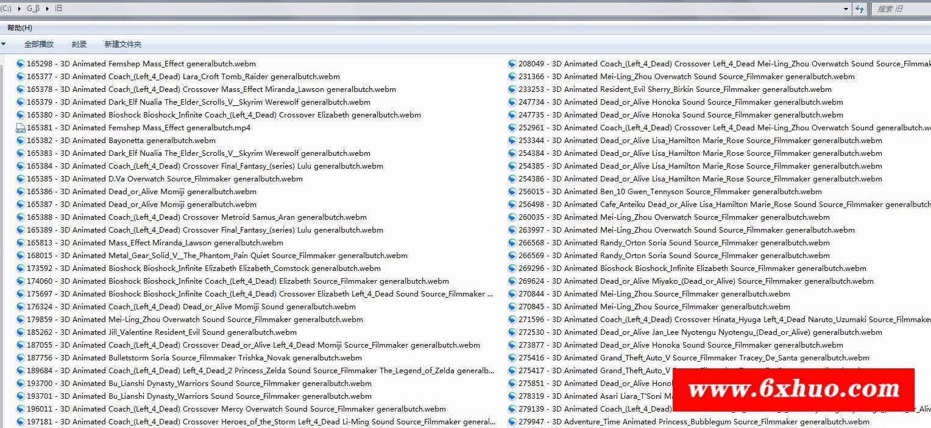Click icon of 196011 Mercy Overwatch file
The height and width of the screenshot is (428, 931).
20,409
